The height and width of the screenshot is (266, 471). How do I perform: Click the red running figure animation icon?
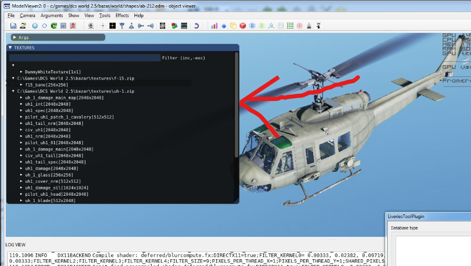pos(73,26)
